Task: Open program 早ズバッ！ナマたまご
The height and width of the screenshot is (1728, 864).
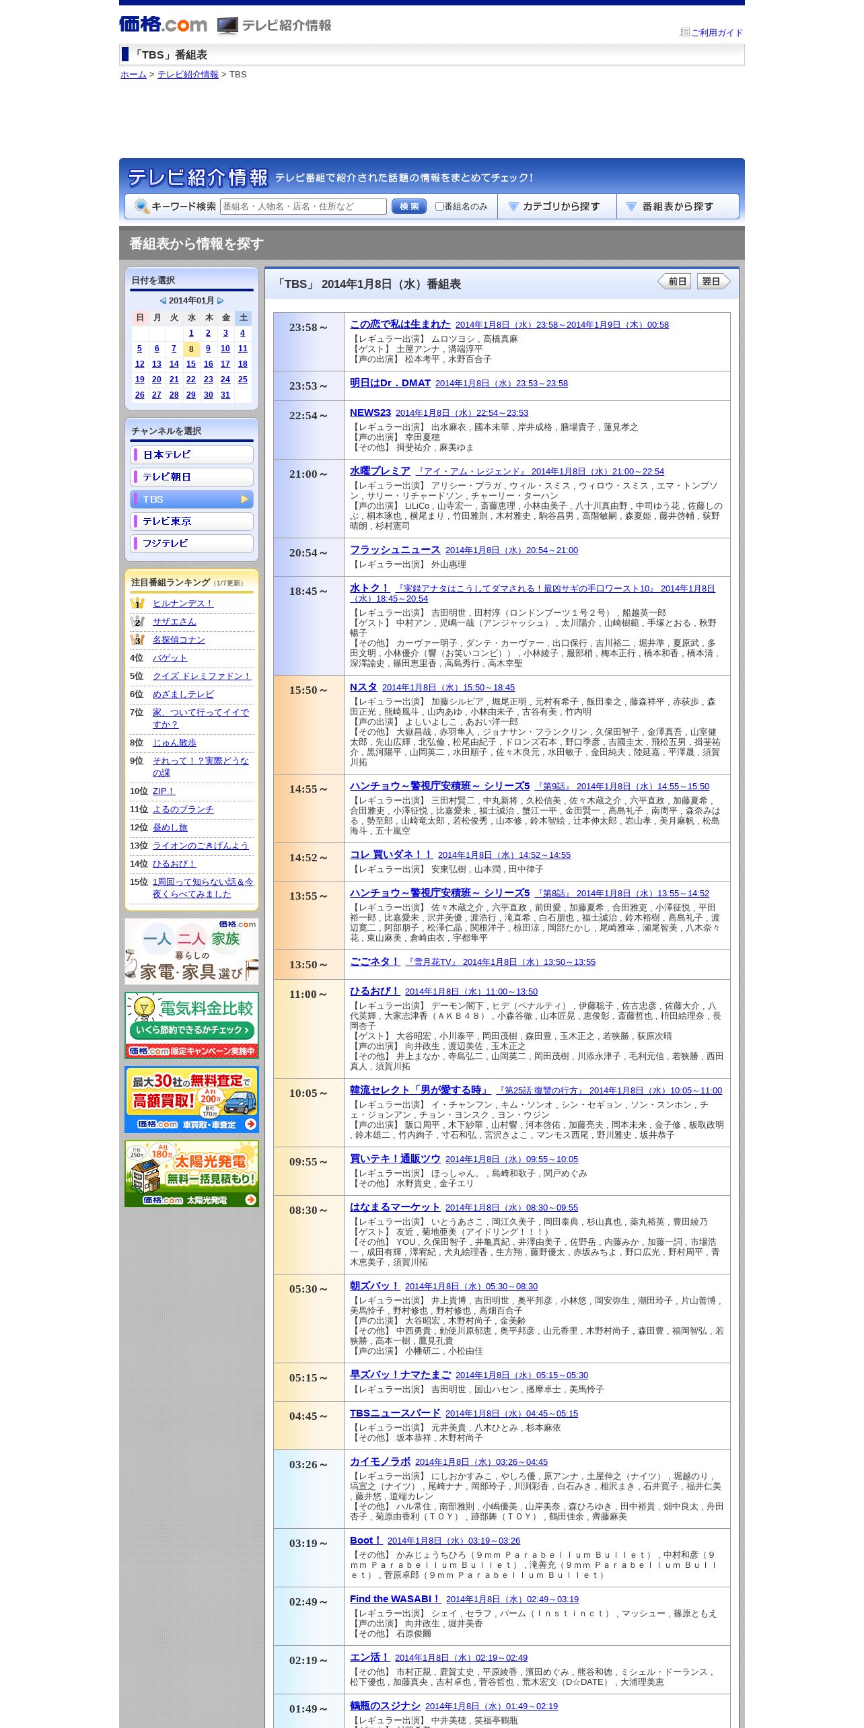Action: point(400,1375)
